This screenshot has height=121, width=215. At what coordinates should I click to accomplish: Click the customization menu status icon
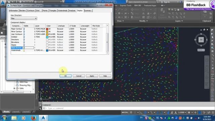coord(213,113)
